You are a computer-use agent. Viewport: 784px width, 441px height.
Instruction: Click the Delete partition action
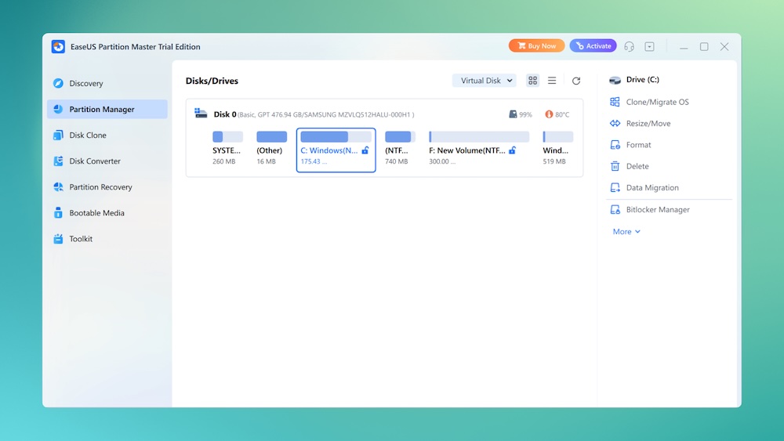(x=637, y=166)
